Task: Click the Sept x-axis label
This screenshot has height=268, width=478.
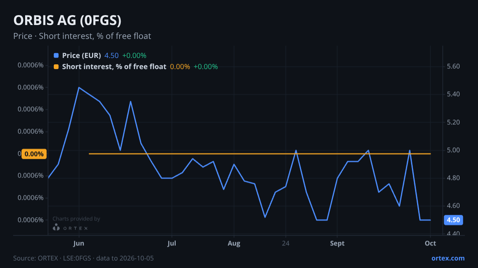Action: point(337,243)
